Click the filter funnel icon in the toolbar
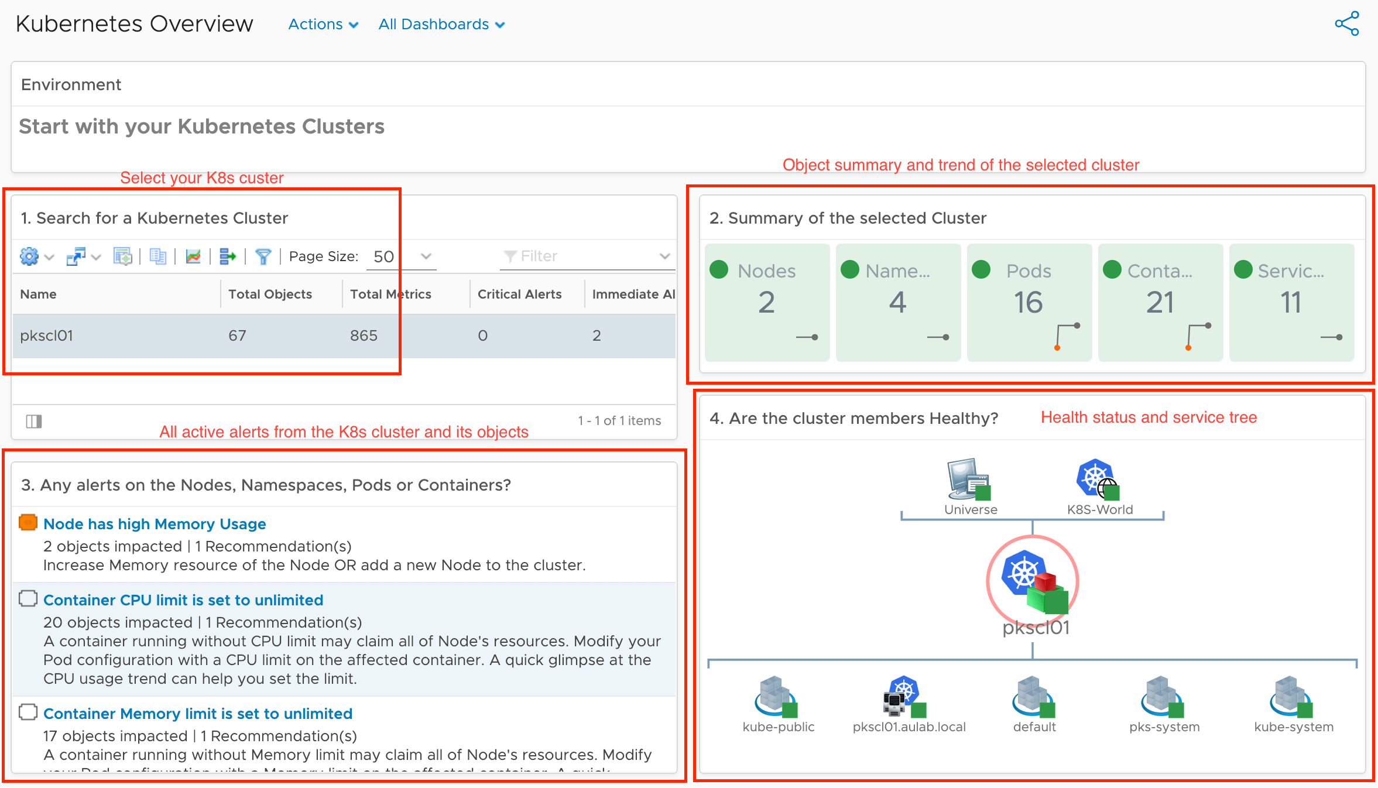Screen dimensions: 1378x788 tap(263, 256)
